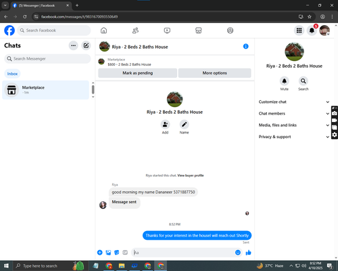338x271 pixels.
Task: Open the camera icon in side overlay
Action: pyautogui.click(x=335, y=113)
